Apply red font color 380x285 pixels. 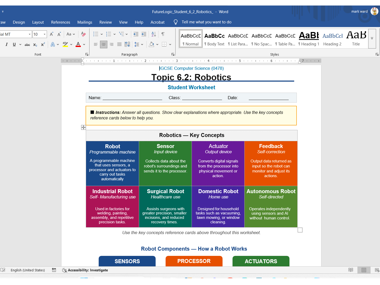coord(78,44)
